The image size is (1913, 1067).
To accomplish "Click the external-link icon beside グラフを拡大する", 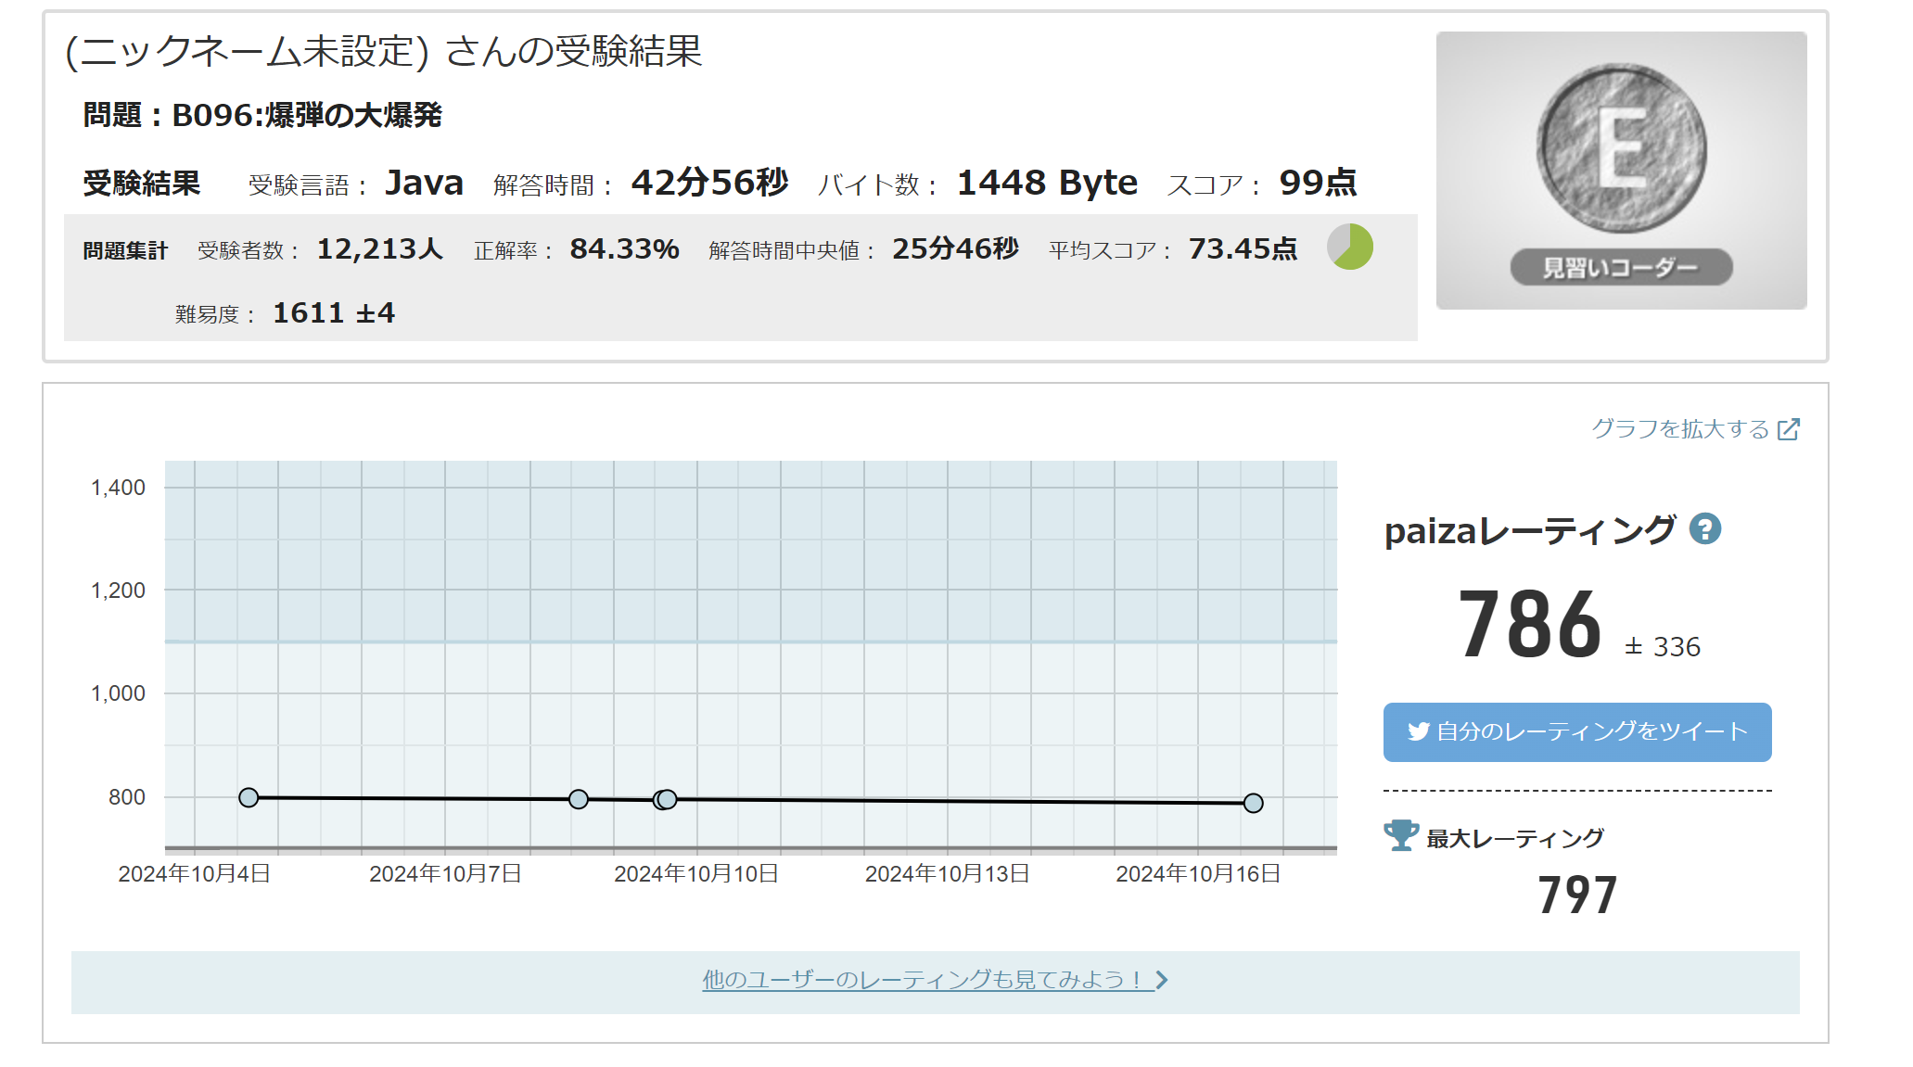I will coord(1789,429).
